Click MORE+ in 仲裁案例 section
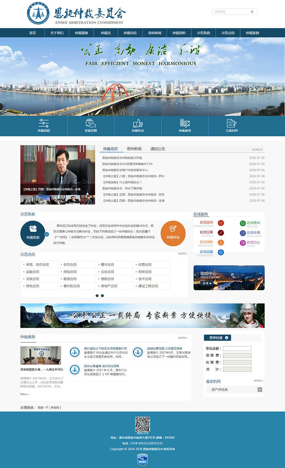Screen dimensions: 285x468 183,338
